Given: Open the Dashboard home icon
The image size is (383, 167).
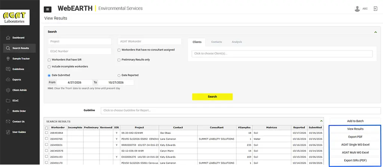Looking at the screenshot, I should 8,38.
